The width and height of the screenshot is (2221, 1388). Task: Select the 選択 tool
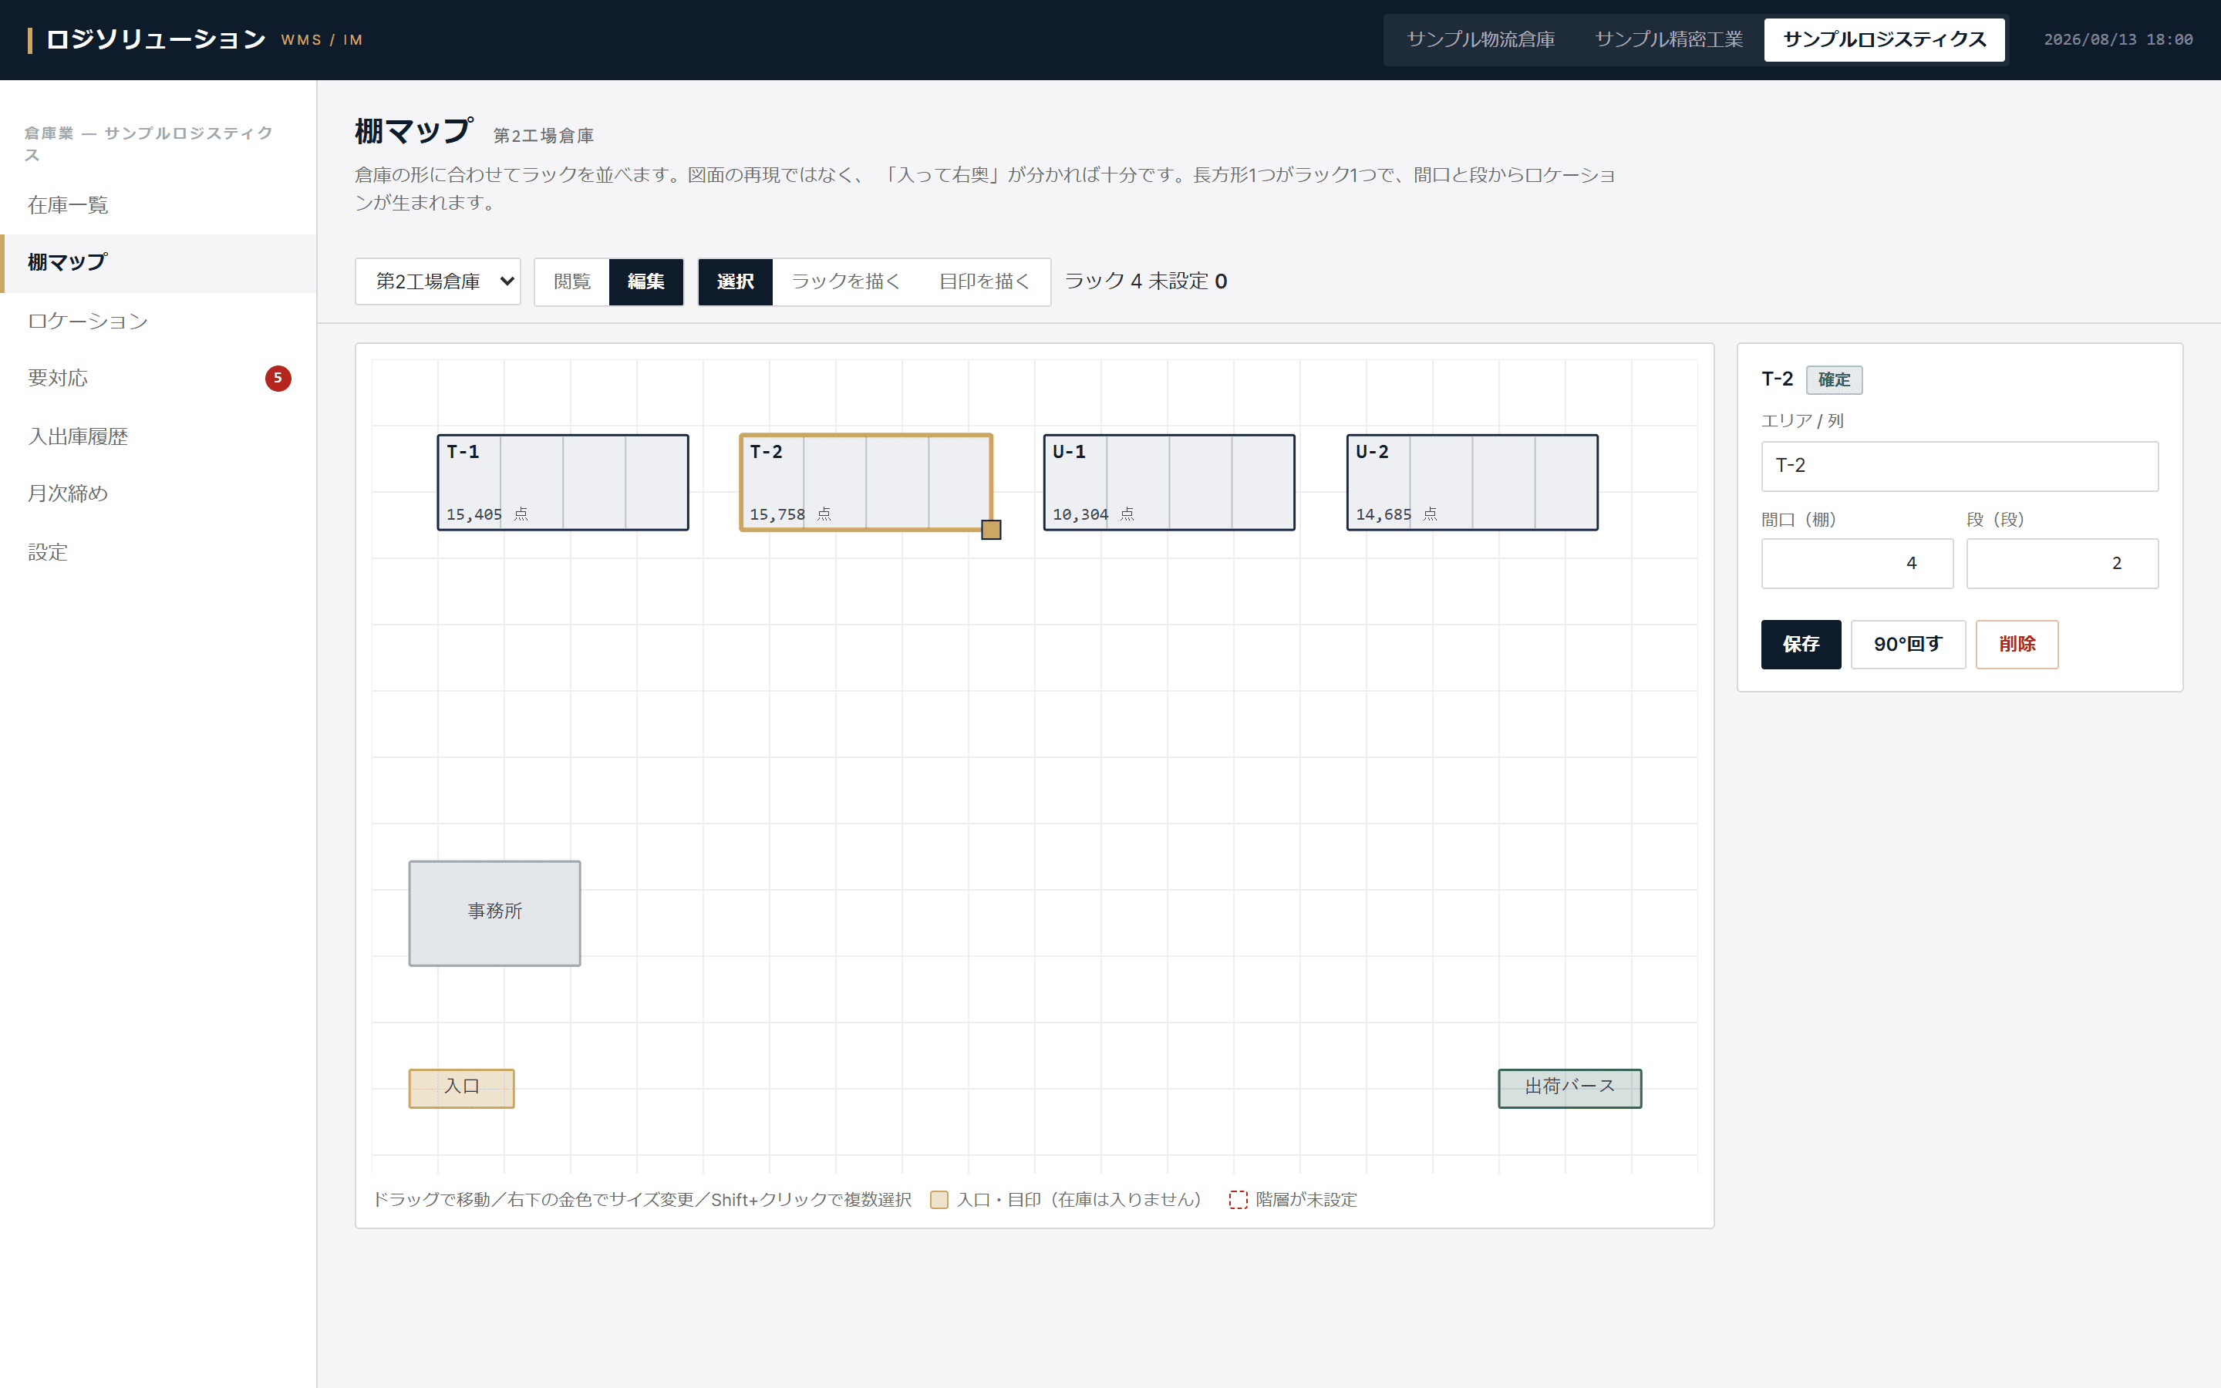click(x=735, y=281)
